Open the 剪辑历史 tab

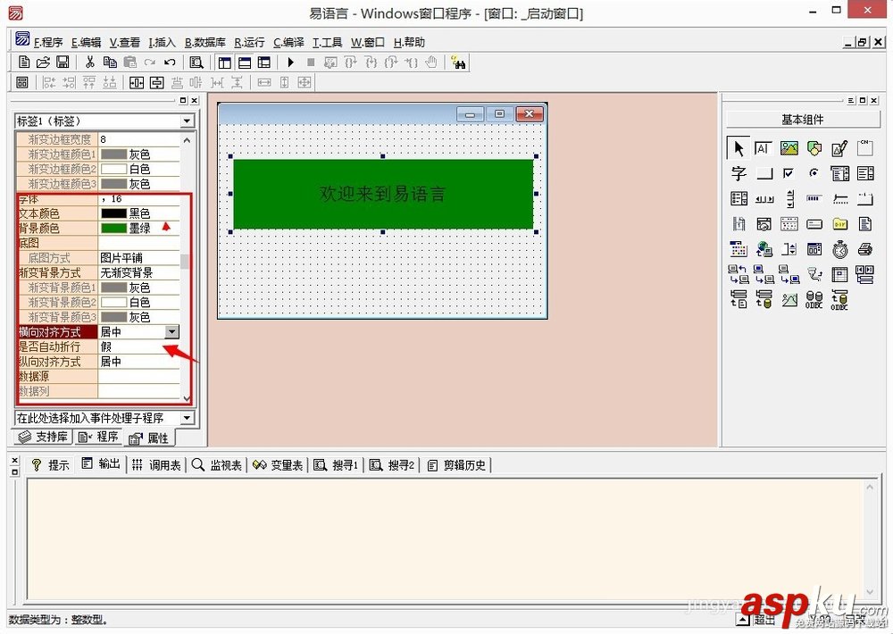(457, 465)
